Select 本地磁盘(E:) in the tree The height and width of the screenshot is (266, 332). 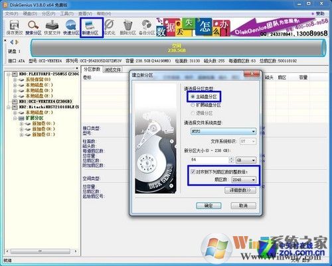(x=39, y=96)
